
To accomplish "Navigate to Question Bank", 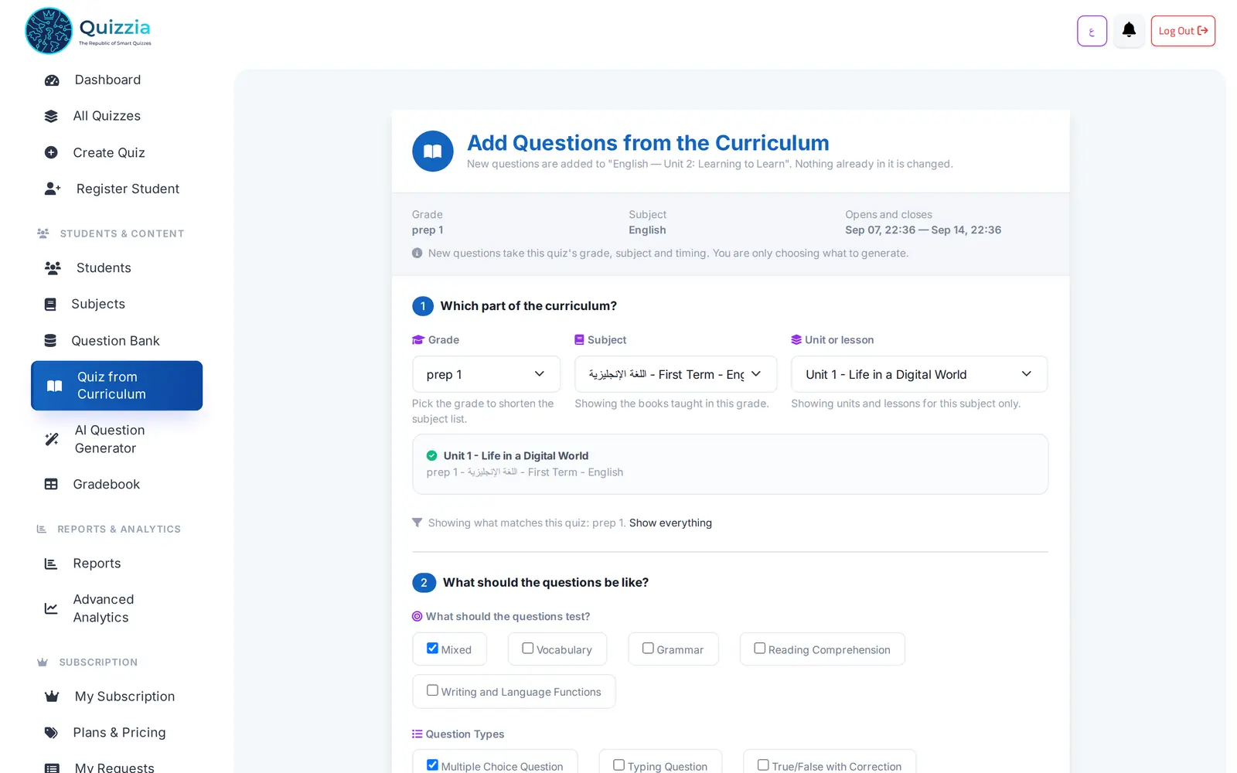I will pyautogui.click(x=117, y=341).
